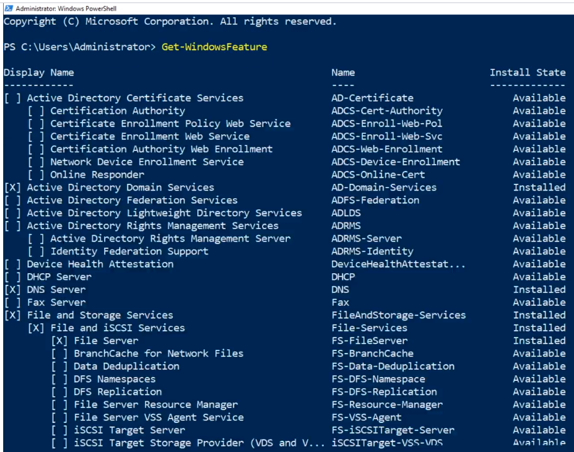Click the checked box beside File Server
The height and width of the screenshot is (452, 574).
point(59,341)
